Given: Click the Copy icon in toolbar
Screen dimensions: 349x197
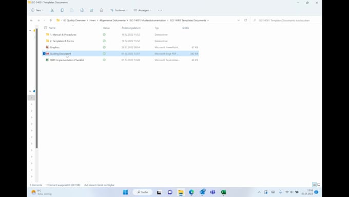Looking at the screenshot, I should [62, 10].
